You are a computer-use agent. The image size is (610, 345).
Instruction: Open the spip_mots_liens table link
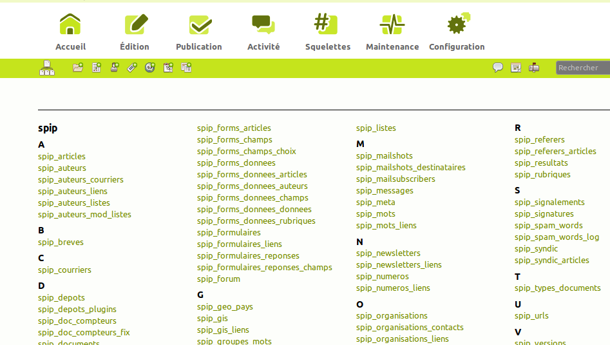(x=386, y=226)
